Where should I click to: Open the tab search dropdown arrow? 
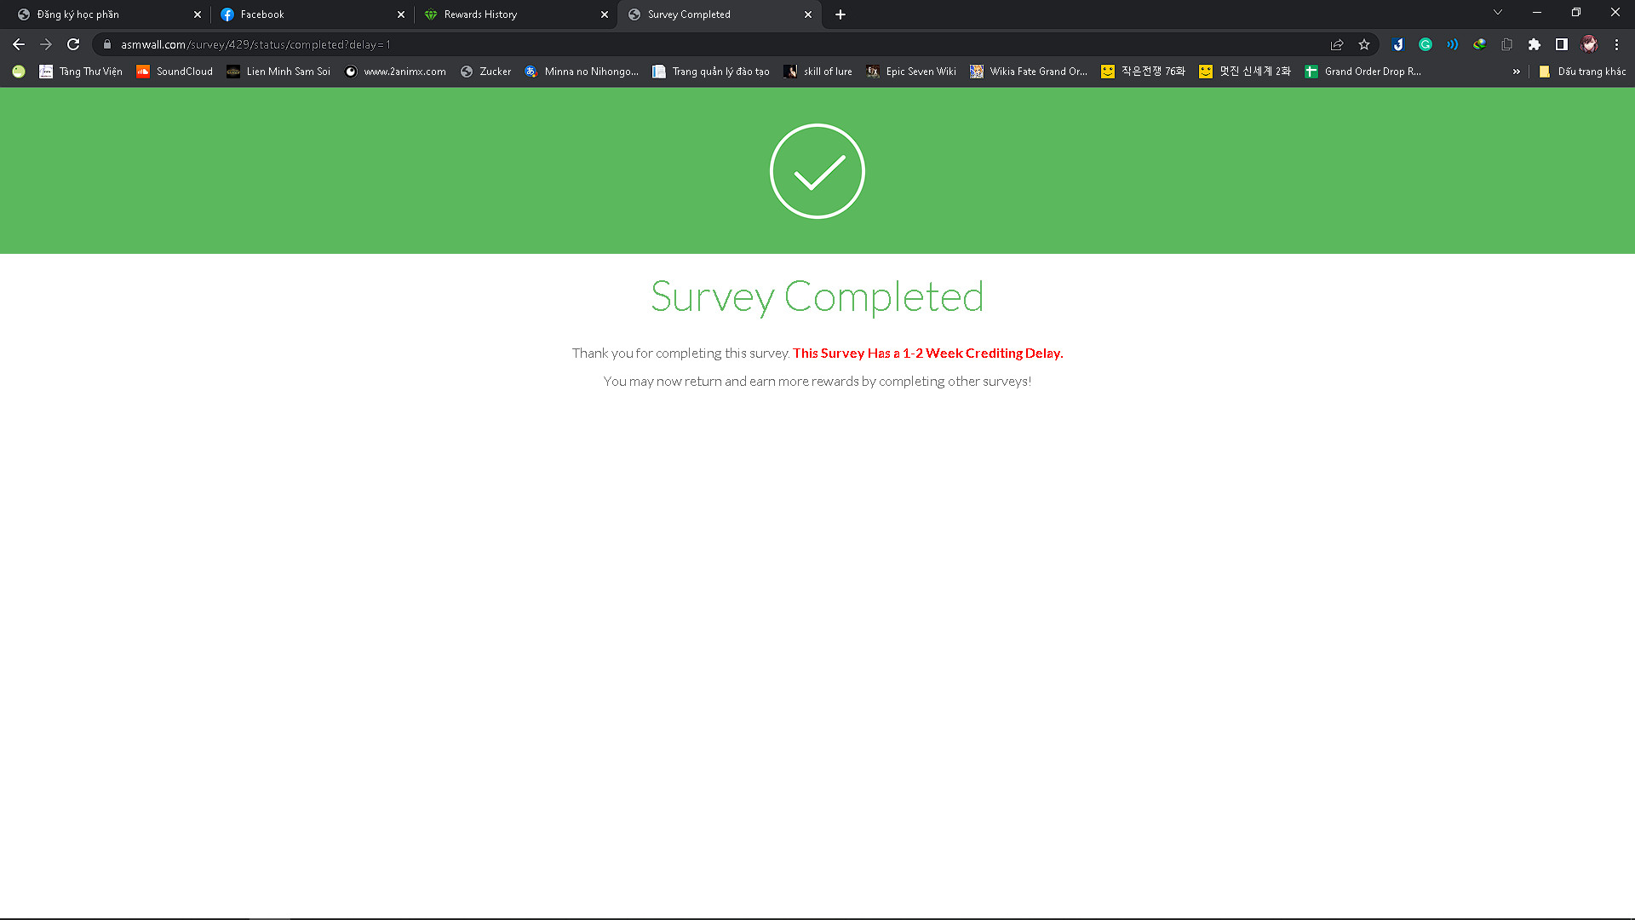[1497, 13]
